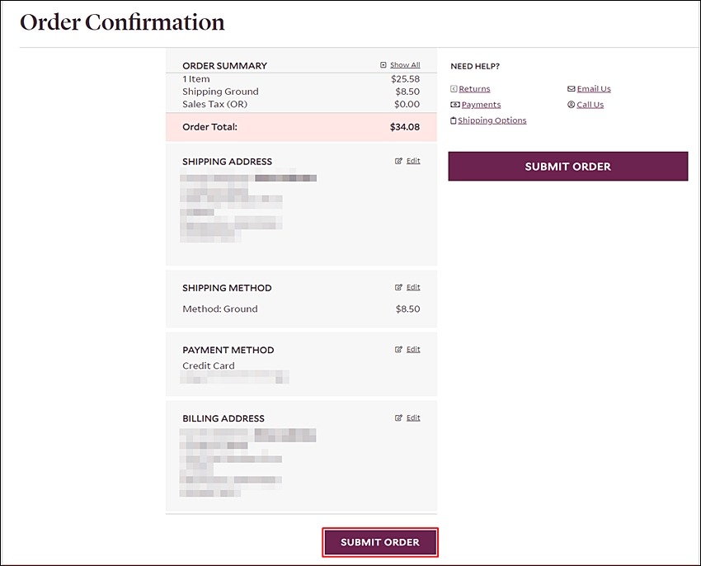Click the Show All expand icon
701x566 pixels.
tap(383, 65)
